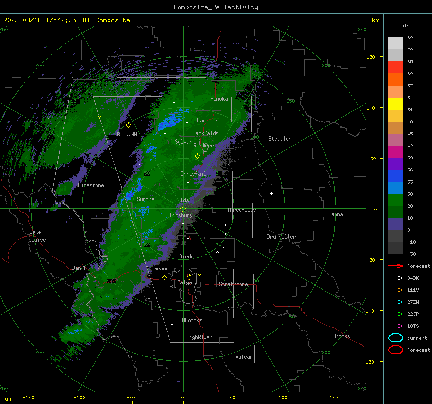Select the red 60–65 dBZ color swatch
The width and height of the screenshot is (432, 404).
point(396,68)
